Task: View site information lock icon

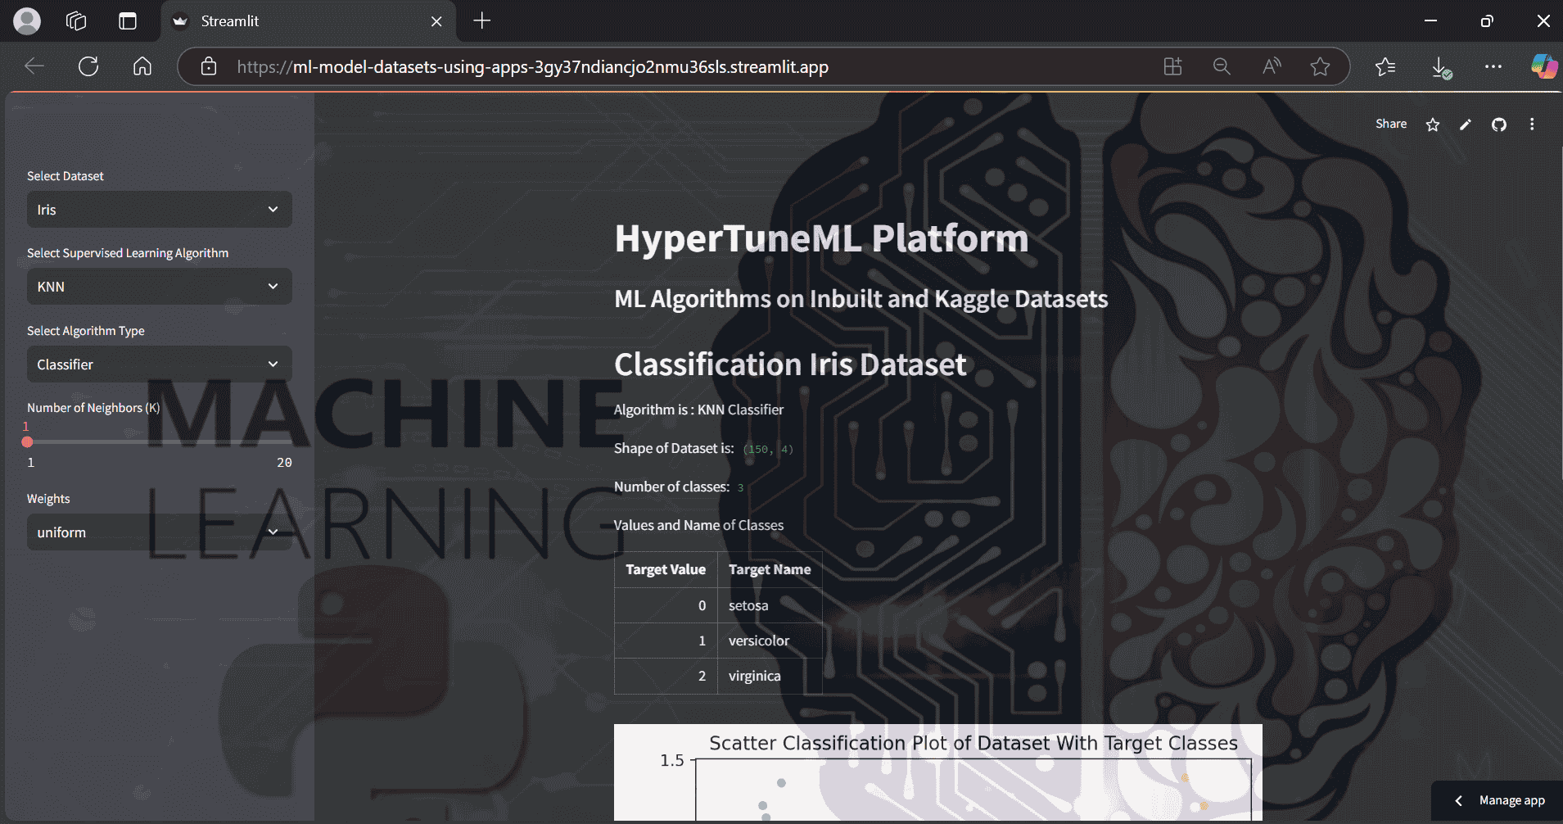Action: click(x=209, y=66)
